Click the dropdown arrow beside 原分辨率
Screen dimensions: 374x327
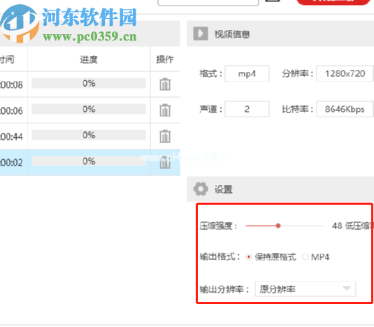point(347,289)
